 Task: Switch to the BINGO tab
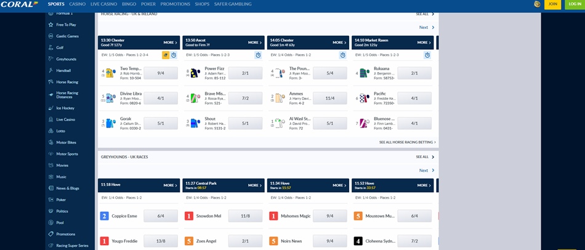[129, 4]
